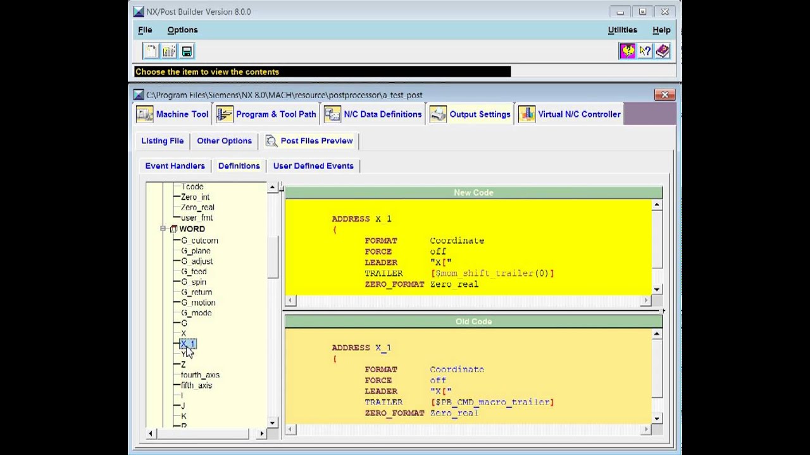Screen dimensions: 810x455
Task: Click the Post Files Preview magnifier icon
Action: (271, 141)
